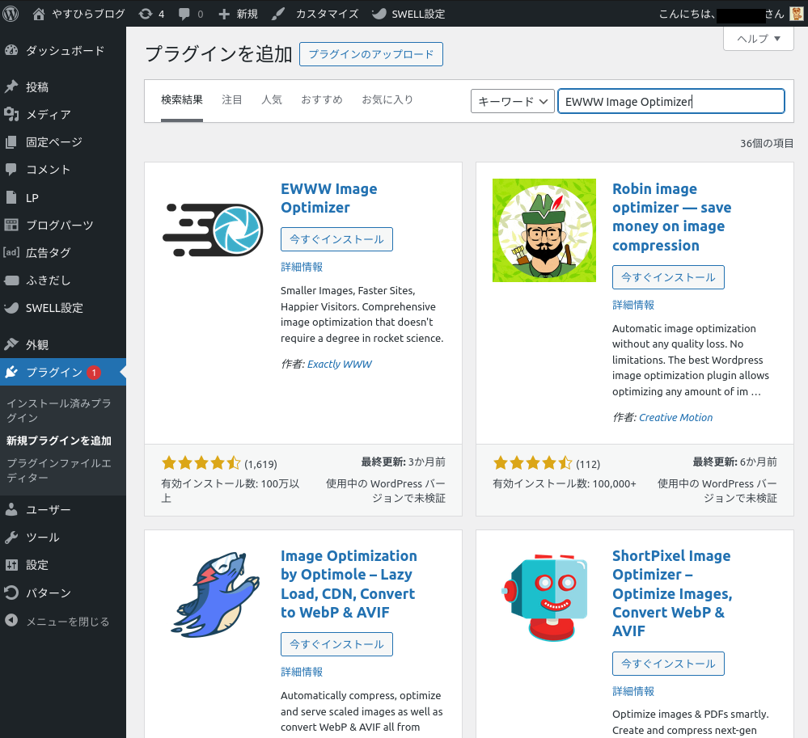Open the ツール tools menu

tap(42, 538)
